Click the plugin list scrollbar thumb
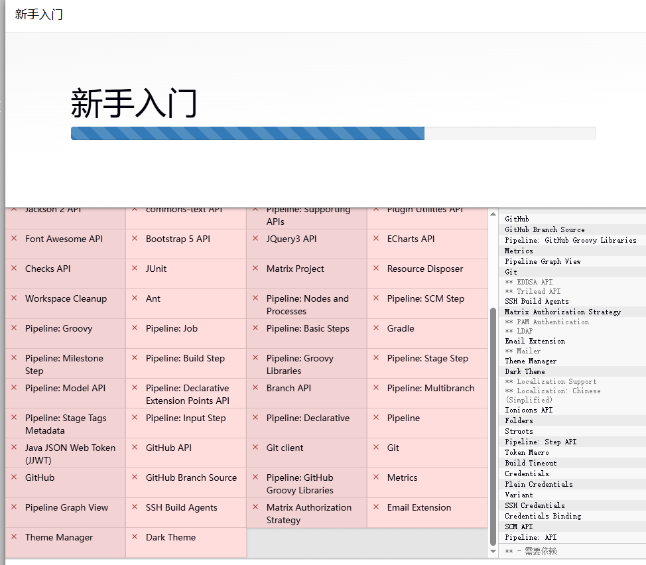646x565 pixels. coord(493,426)
